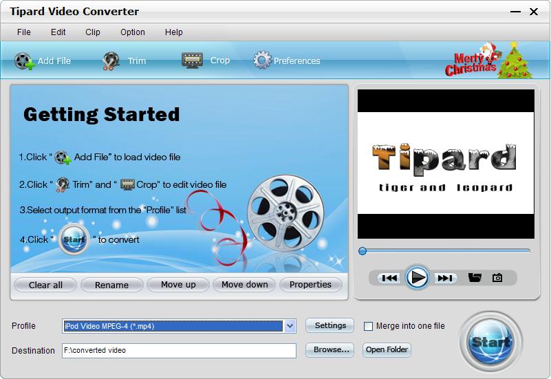Click the Rename button
Viewport: 551px width, 379px height.
click(x=111, y=285)
